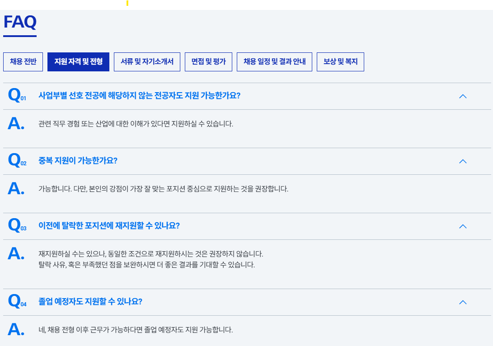Image resolution: width=493 pixels, height=346 pixels.
Task: Click the Q03 icon
Action: tap(17, 225)
